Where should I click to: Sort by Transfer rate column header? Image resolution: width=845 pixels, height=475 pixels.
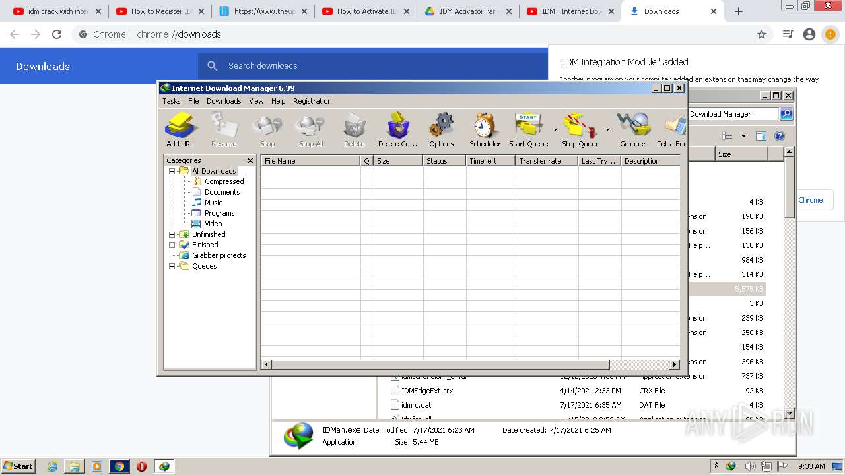547,161
